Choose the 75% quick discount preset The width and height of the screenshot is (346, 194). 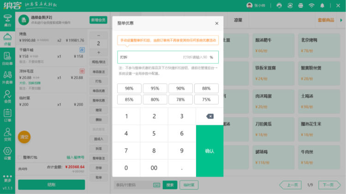tap(206, 99)
